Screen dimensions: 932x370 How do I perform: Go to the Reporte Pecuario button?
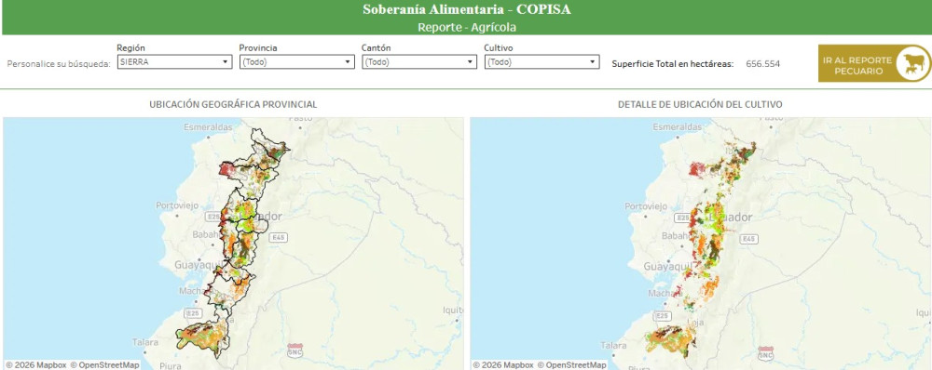[x=874, y=63]
